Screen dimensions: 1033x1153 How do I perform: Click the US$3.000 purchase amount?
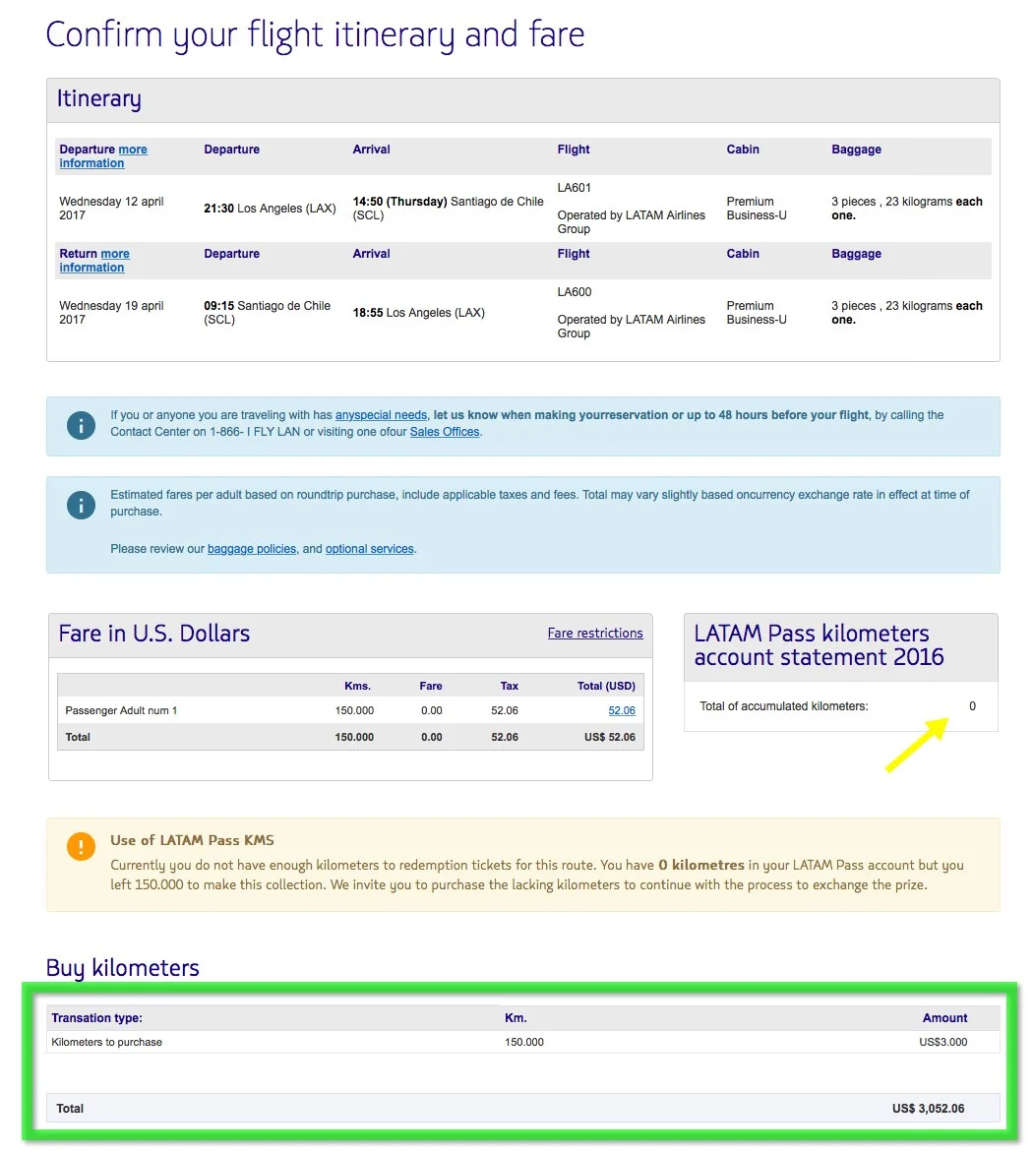[943, 1042]
